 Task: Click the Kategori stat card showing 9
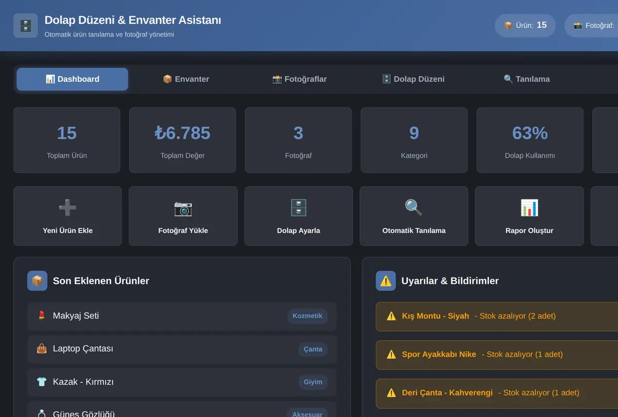coord(414,140)
